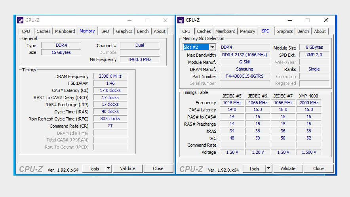Open CPU tab in right CPU-Z window
Viewport: 350px width, 197px height.
click(186, 31)
